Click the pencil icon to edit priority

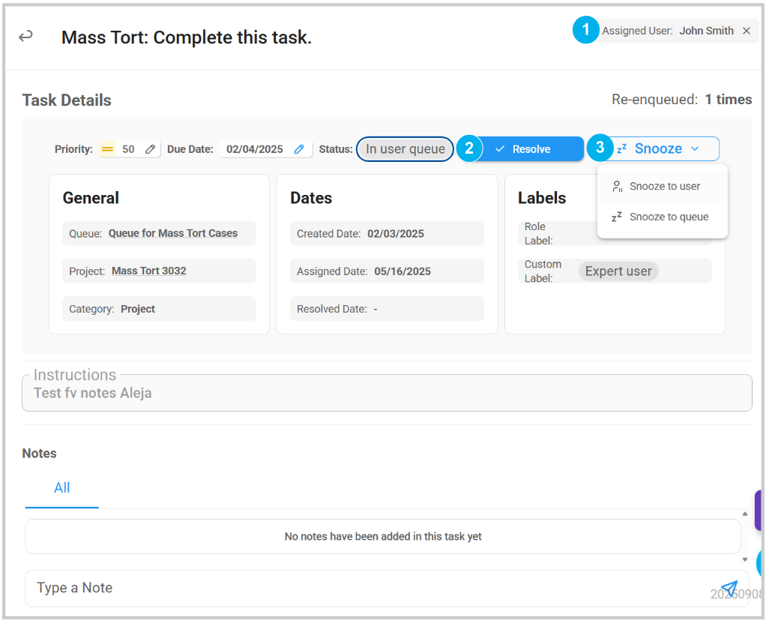[150, 149]
